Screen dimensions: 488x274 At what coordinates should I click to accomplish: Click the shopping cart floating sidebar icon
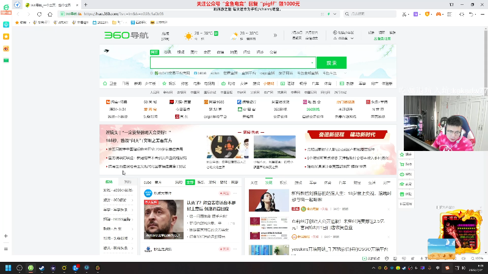tap(402, 164)
